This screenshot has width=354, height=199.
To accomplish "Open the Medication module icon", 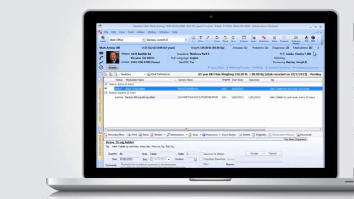I will click(264, 38).
